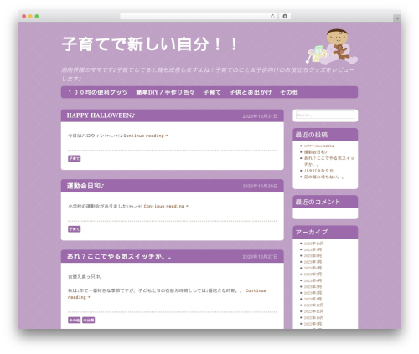This screenshot has height=354, width=419.
Task: Open the 運動会日和♪ post title
Action: click(85, 186)
